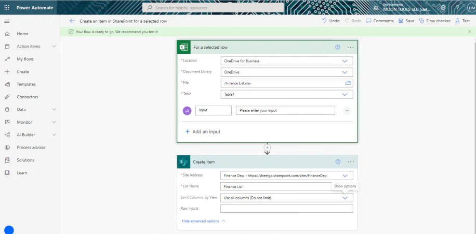This screenshot has width=476, height=234.
Task: Click Undo in the toolbar
Action: click(331, 21)
